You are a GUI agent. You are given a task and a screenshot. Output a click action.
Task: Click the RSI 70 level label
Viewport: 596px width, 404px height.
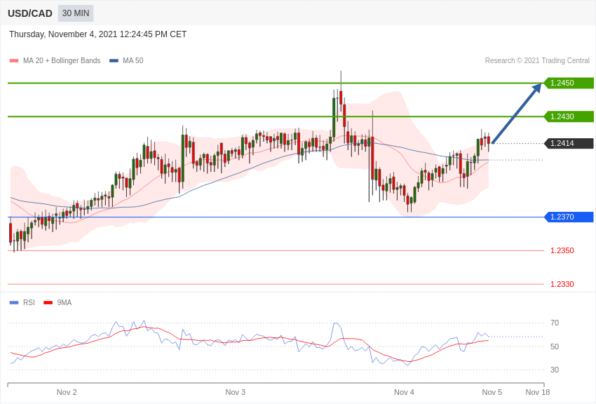[555, 323]
